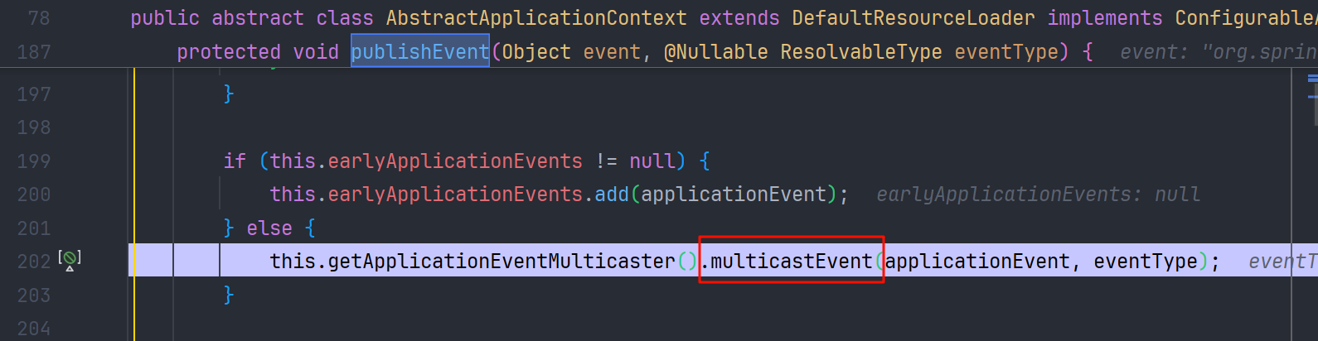Click the highlighted publishEvent method name
The width and height of the screenshot is (1318, 341).
pyautogui.click(x=420, y=52)
